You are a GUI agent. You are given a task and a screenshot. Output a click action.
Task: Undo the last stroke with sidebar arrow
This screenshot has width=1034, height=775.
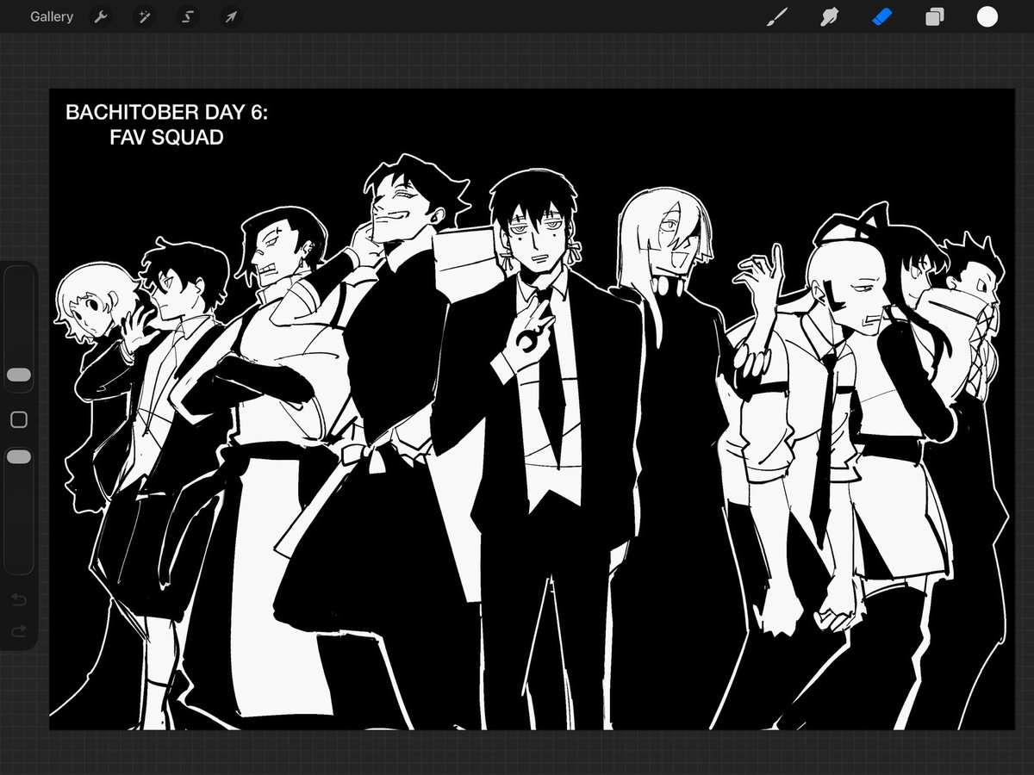19,598
